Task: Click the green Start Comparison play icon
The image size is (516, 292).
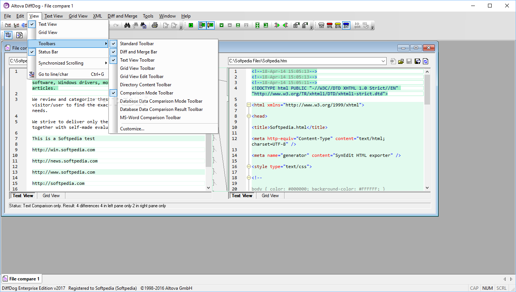Action: (191, 25)
